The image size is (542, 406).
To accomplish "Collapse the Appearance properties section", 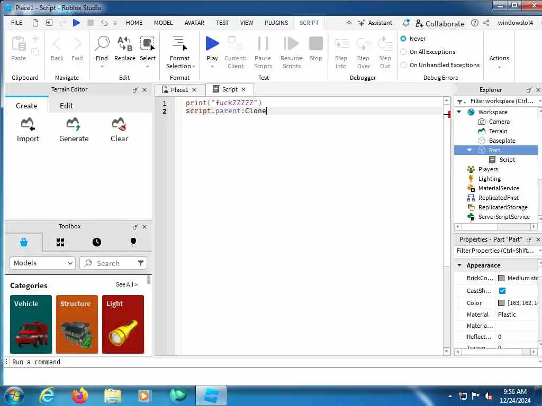I will [459, 265].
